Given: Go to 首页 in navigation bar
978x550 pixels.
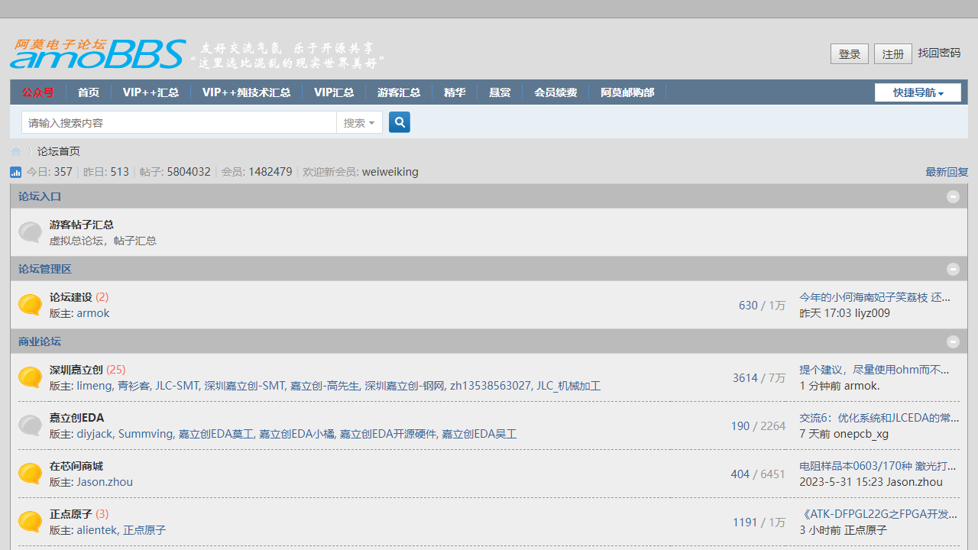Looking at the screenshot, I should coord(89,92).
